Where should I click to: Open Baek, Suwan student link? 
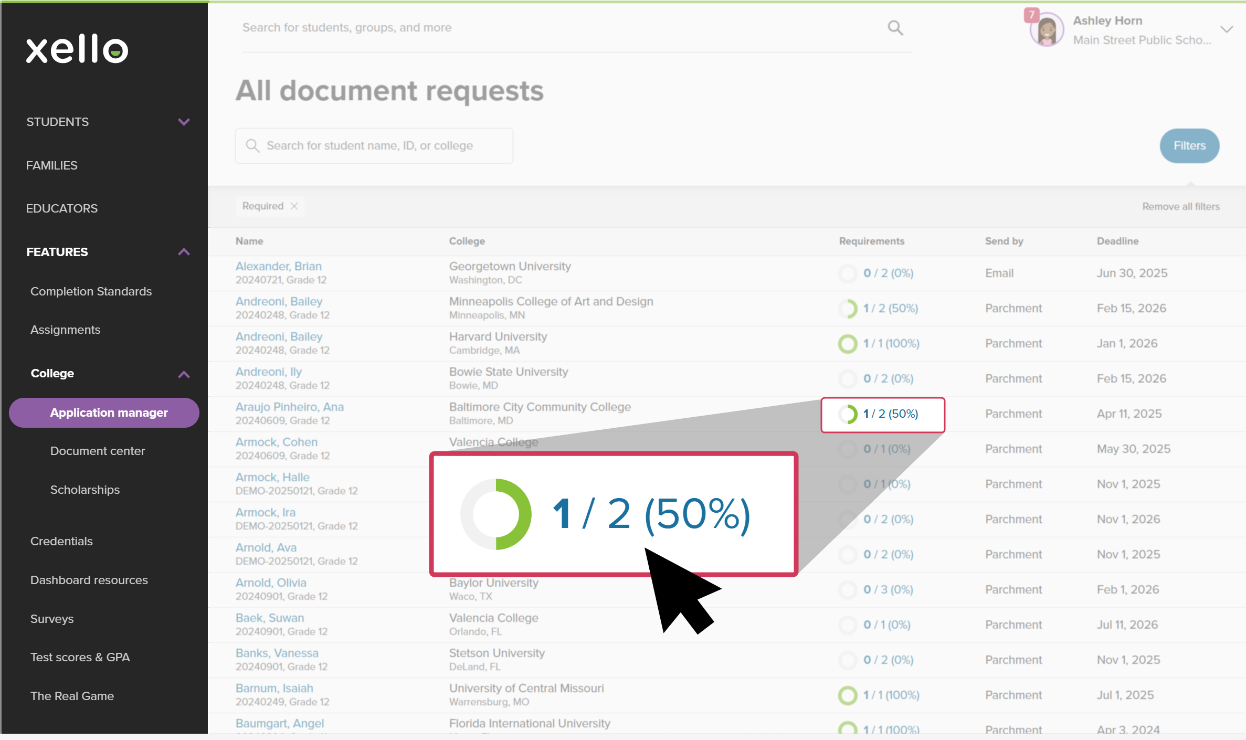(270, 618)
